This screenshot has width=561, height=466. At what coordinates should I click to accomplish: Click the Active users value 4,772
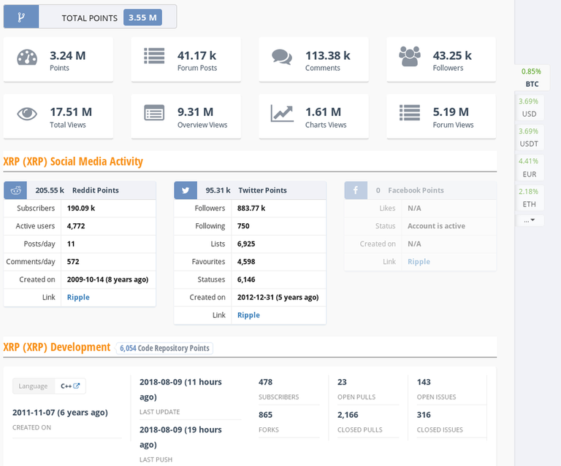point(76,226)
